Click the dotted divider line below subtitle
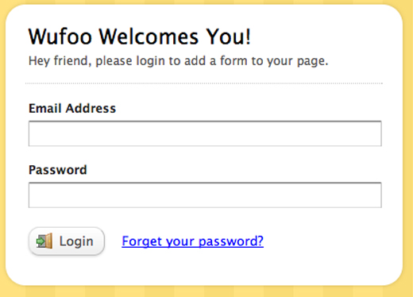413x297 pixels. click(204, 83)
